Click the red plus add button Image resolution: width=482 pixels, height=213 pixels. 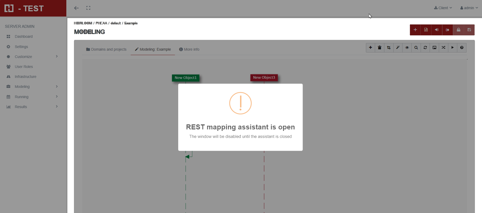415,30
